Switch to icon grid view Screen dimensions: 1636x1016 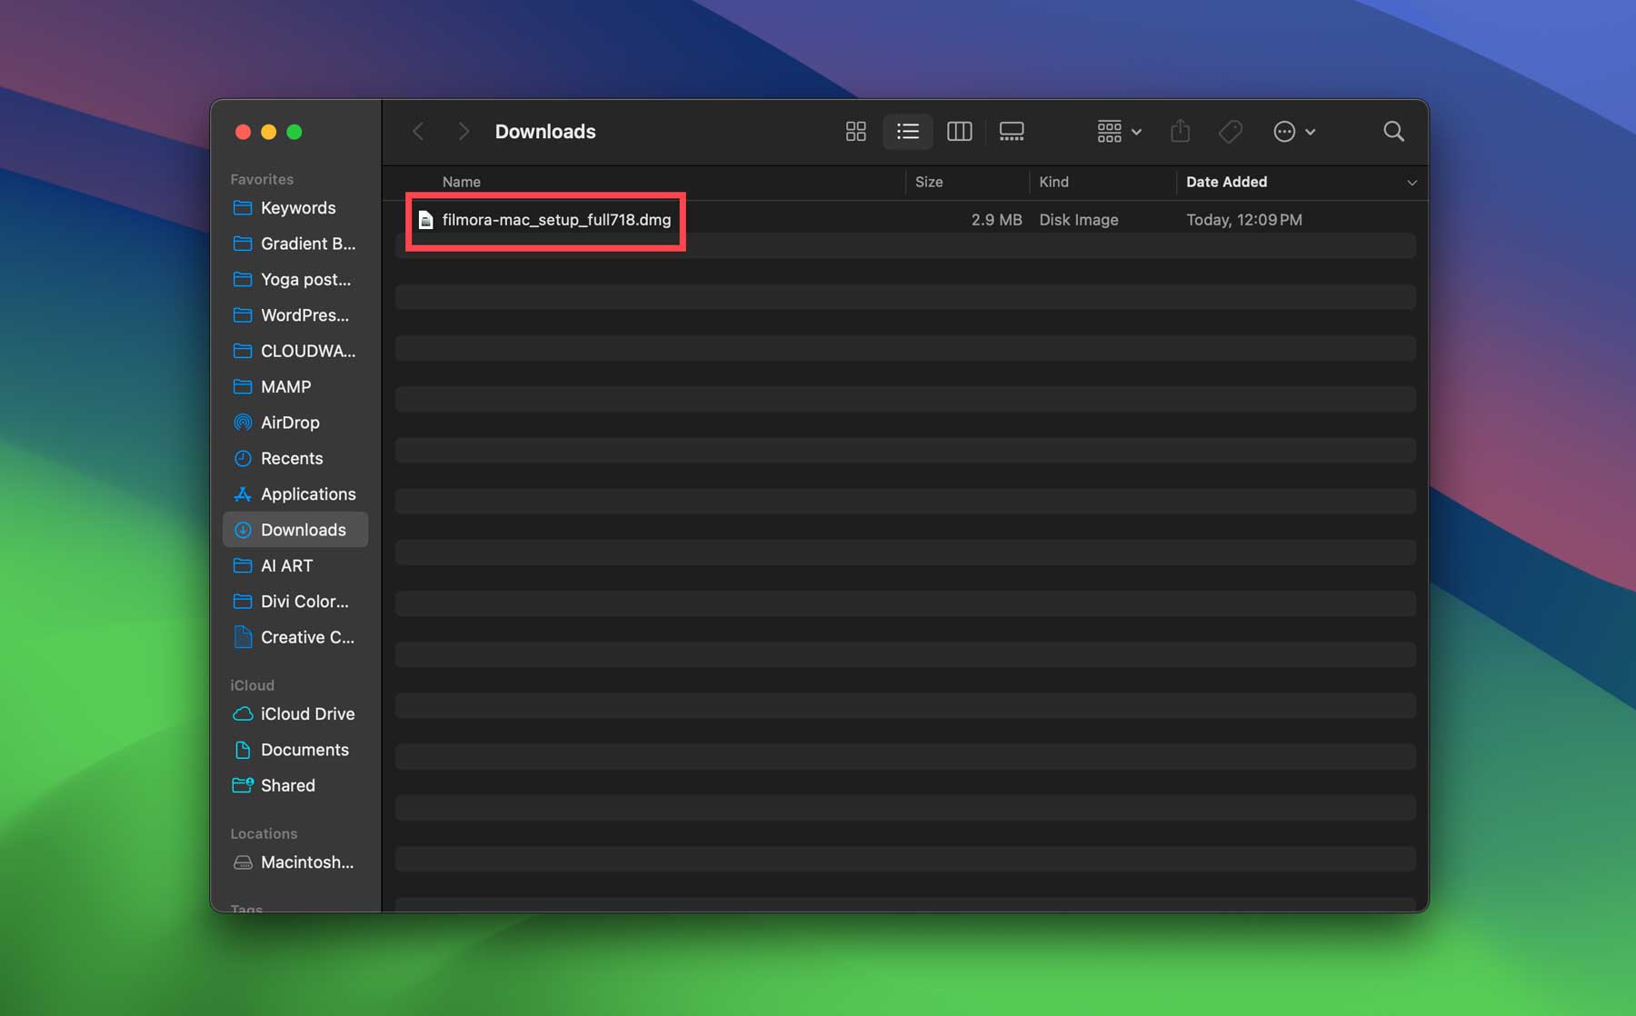coord(855,132)
